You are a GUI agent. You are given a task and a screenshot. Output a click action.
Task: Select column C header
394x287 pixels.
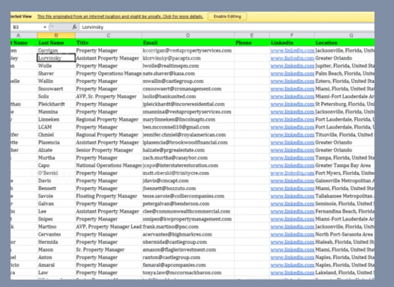click(x=108, y=35)
